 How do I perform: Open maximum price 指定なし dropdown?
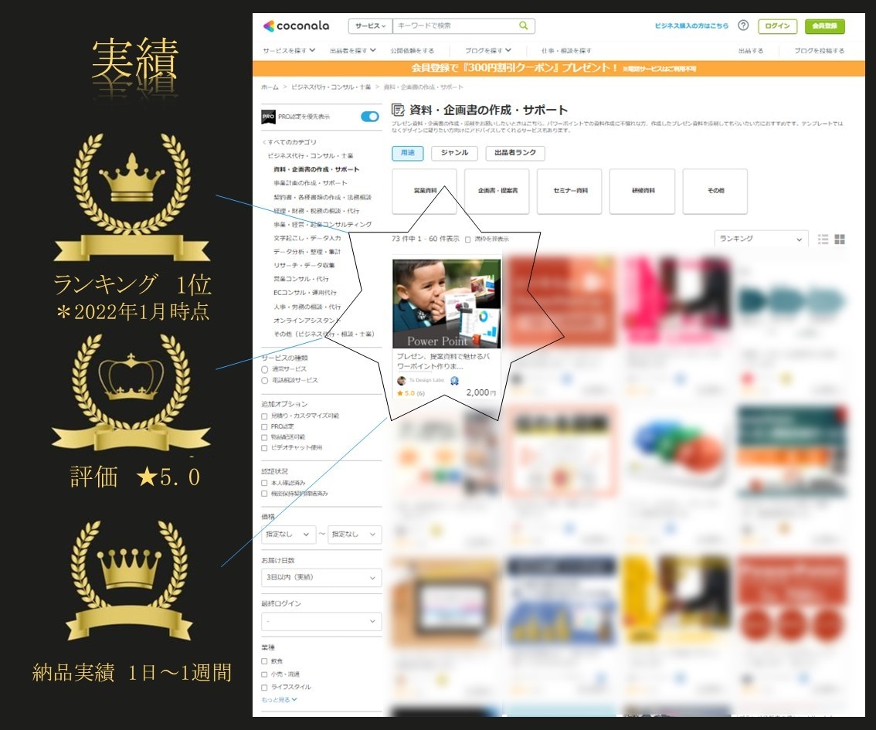(355, 535)
